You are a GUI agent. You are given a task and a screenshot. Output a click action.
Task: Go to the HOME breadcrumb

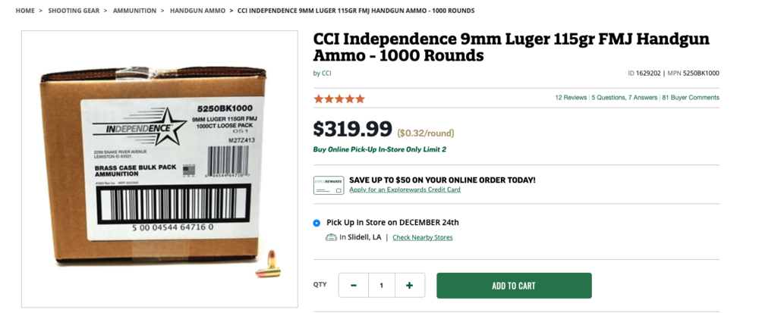25,11
